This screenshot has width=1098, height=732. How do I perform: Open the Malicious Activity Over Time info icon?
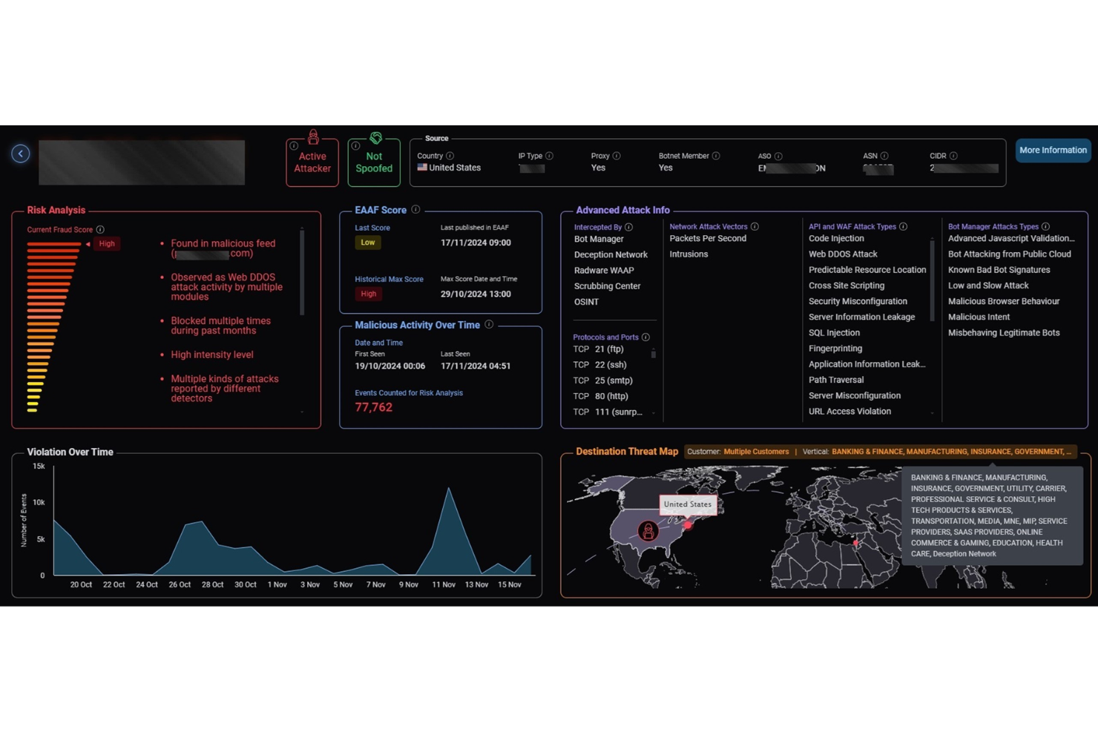tap(489, 325)
